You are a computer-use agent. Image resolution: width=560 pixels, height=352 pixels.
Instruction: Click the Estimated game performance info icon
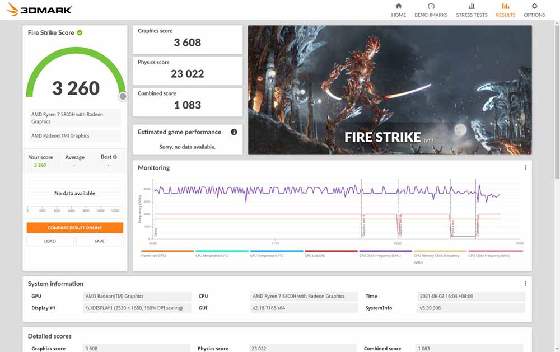tap(234, 132)
